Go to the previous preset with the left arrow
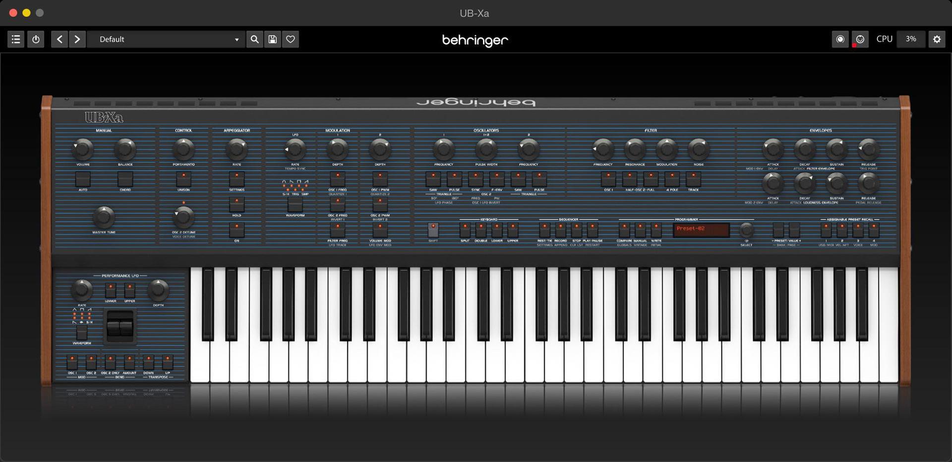Screen dimensions: 952x462 coord(59,39)
